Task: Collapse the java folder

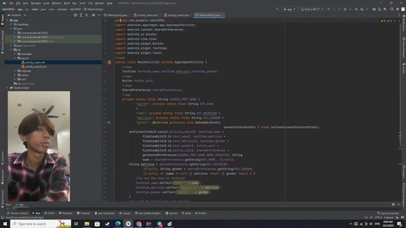Action: pos(11,28)
